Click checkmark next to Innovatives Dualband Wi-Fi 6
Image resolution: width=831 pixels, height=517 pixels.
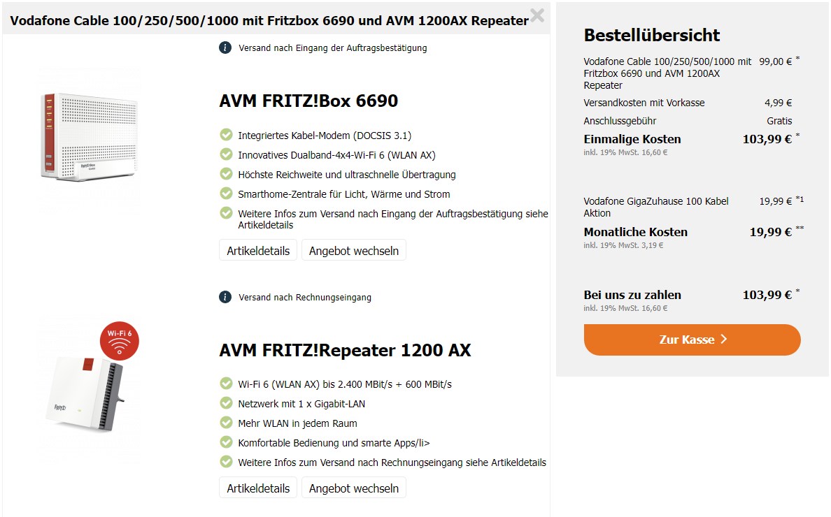click(226, 154)
